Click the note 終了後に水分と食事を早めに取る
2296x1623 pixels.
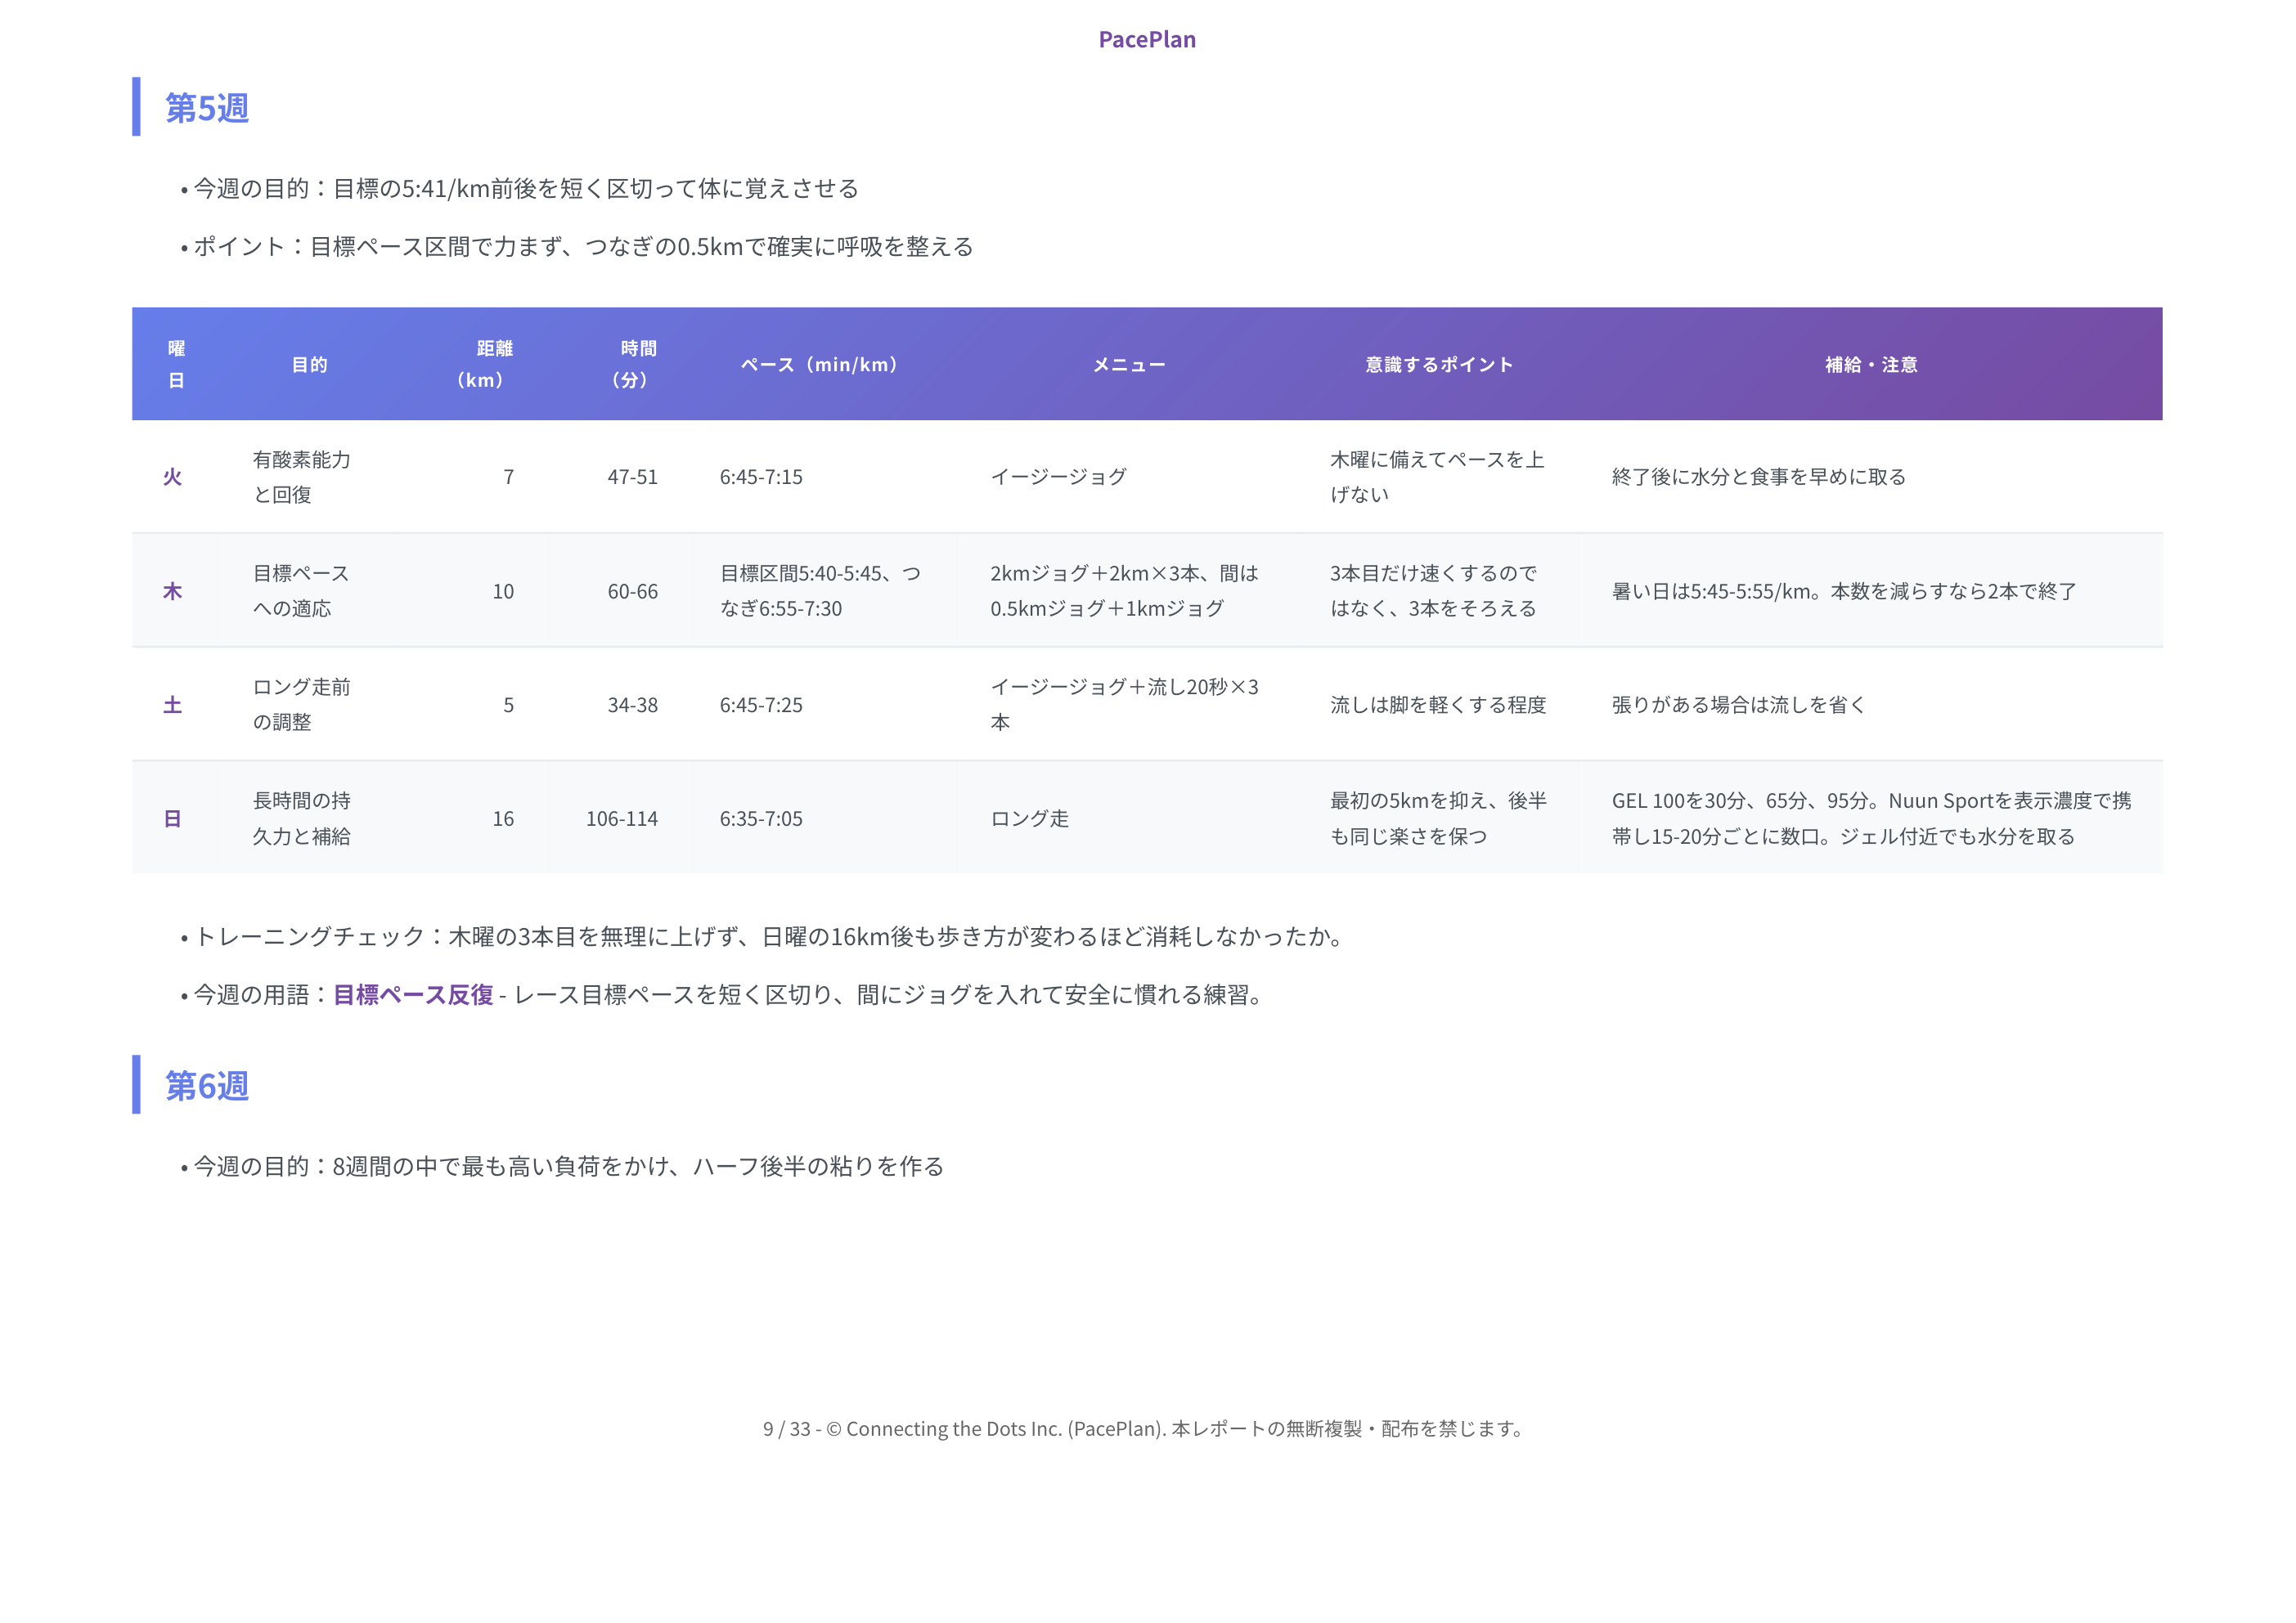pos(1759,477)
